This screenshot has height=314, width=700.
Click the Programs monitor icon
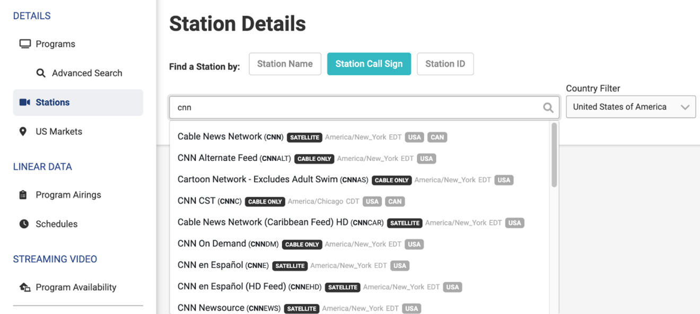[x=25, y=44]
